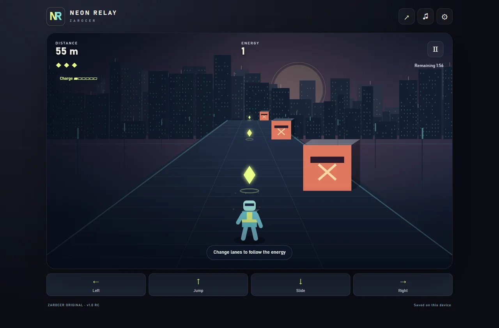Viewport: 499px width, 328px height.
Task: Click the Jump control button
Action: point(198,285)
